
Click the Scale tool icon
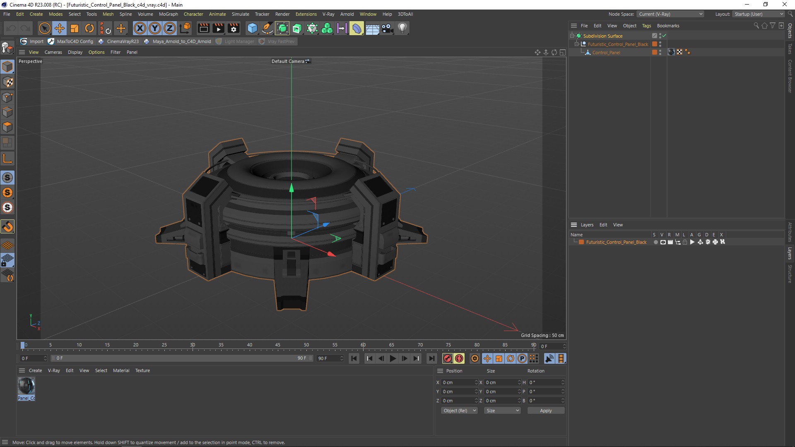tap(75, 28)
